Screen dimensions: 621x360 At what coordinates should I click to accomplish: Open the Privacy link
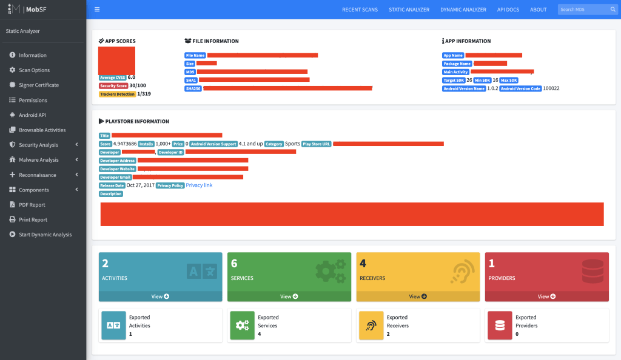point(199,185)
